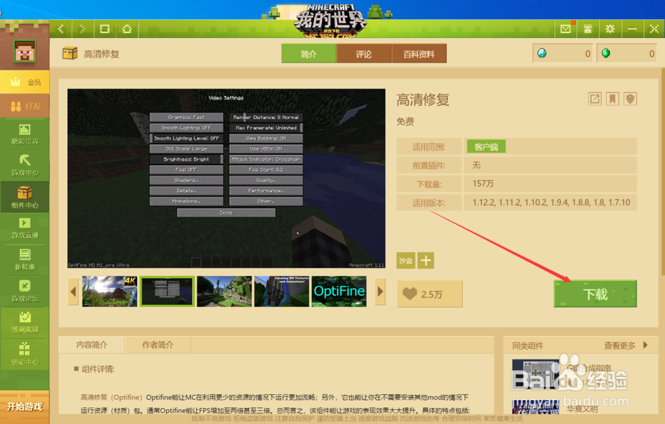Like the mod with the 2.5万 heart button
This screenshot has width=665, height=424.
click(430, 294)
